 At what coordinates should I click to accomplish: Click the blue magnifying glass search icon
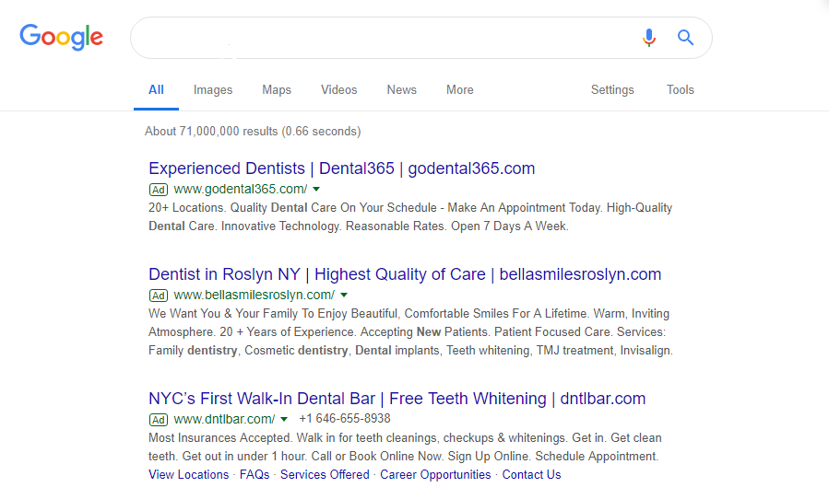(x=685, y=38)
